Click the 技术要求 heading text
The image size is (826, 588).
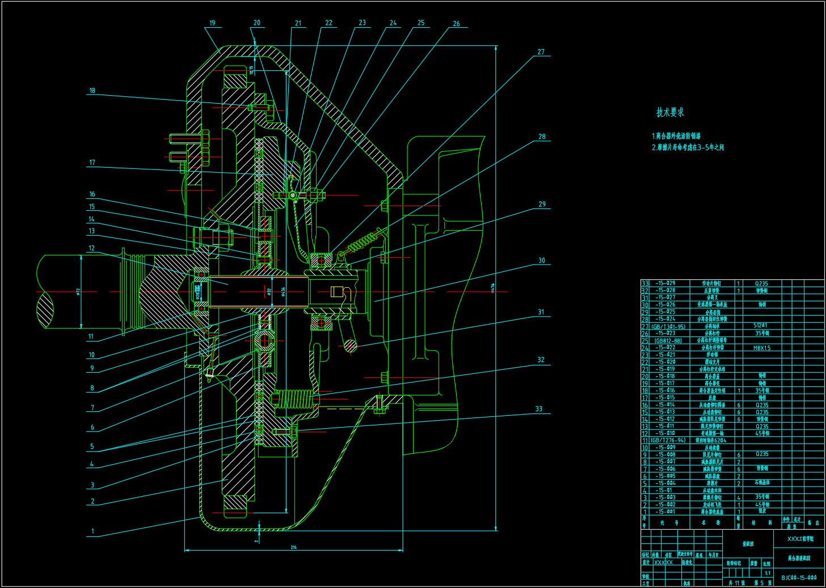(x=670, y=112)
